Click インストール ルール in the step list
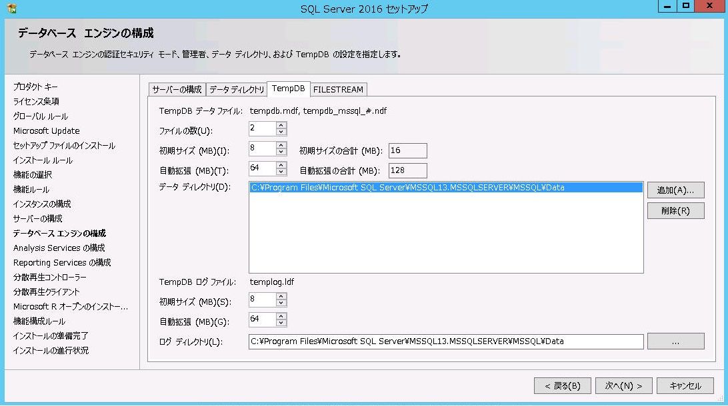Viewport: 728px width, 406px height. pos(43,160)
